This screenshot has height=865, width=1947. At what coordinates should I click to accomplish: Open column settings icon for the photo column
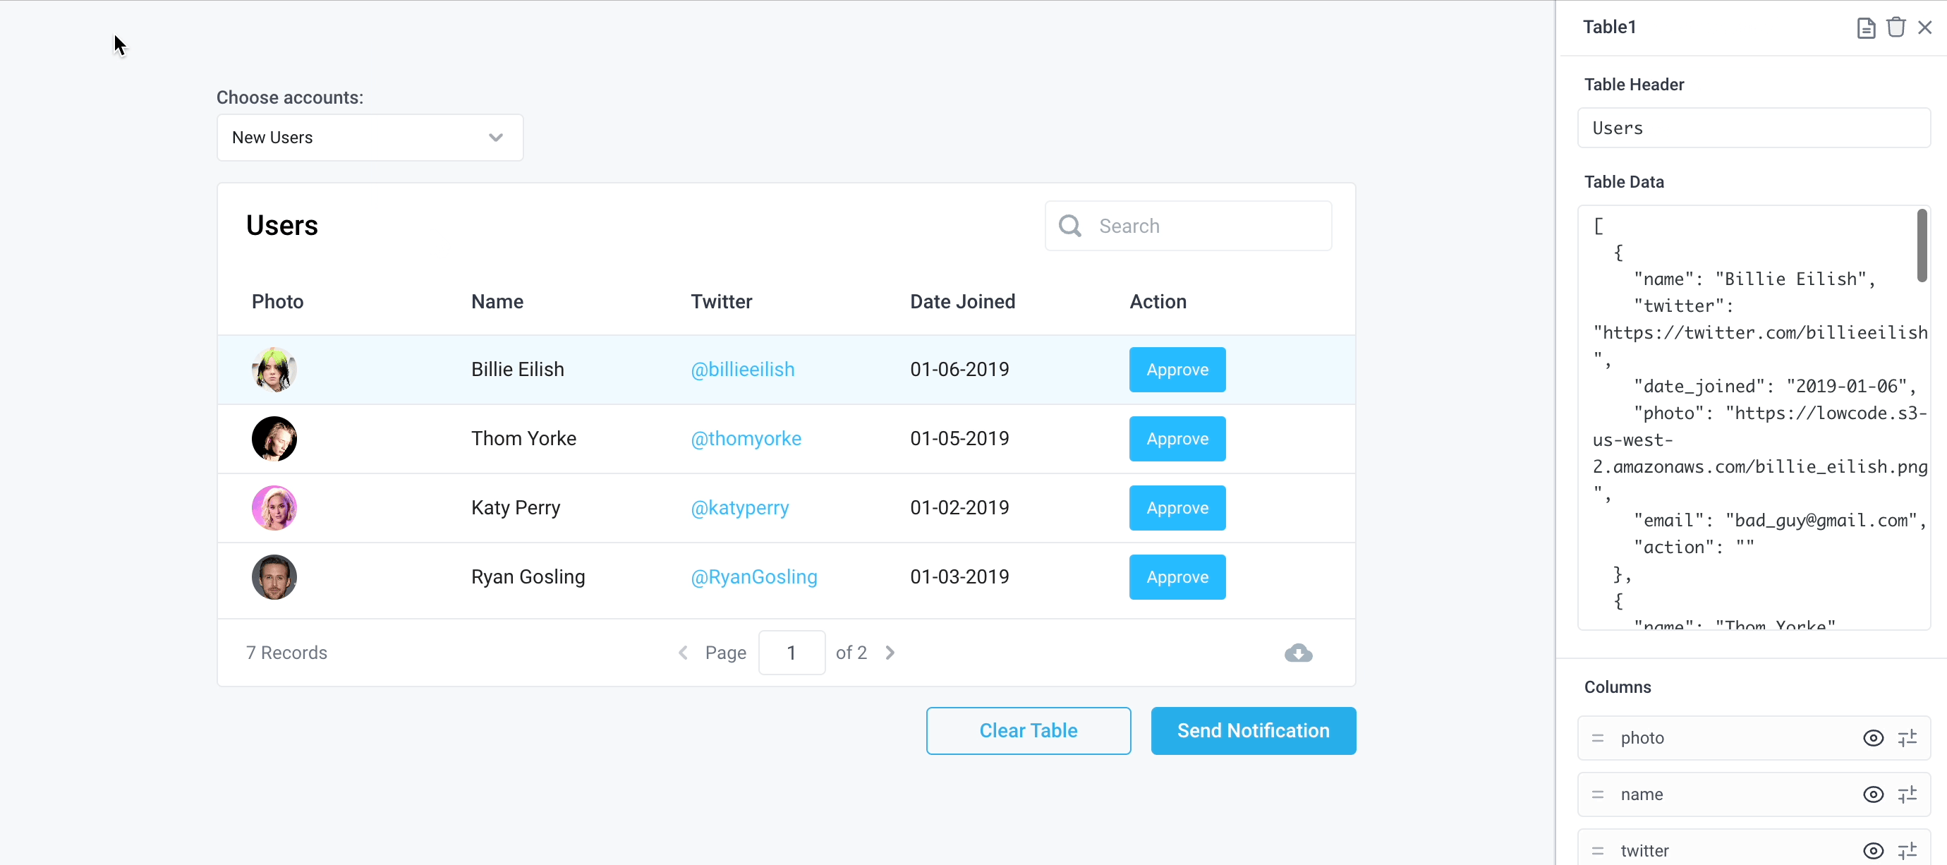1907,737
